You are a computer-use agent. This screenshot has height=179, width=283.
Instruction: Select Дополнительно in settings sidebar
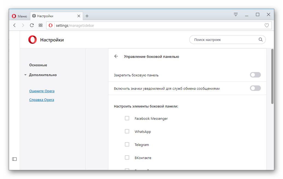pyautogui.click(x=43, y=75)
